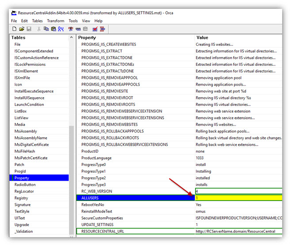Screen dimensions: 291x246
Task: Click the SecureCustomProperties property cell
Action: [102, 218]
